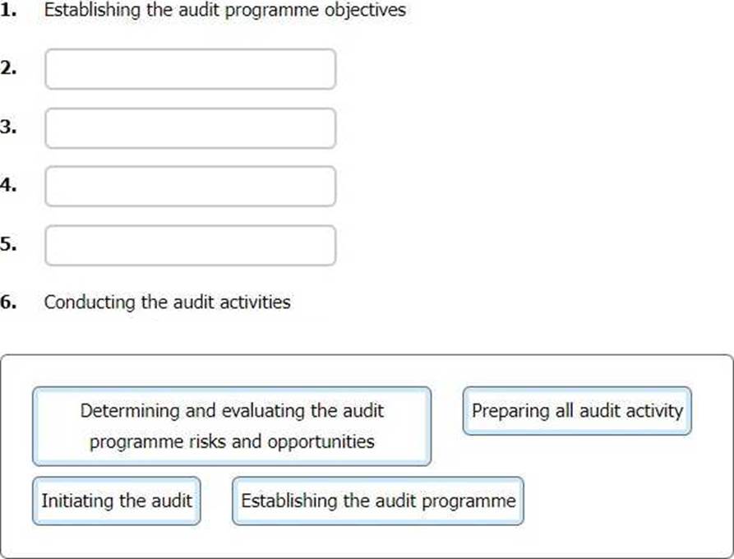Click the number label 6.
Viewport: 734px width, 559px height.
pos(8,303)
